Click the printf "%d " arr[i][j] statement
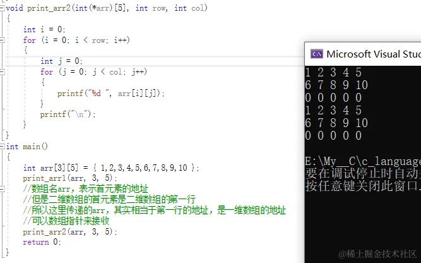This screenshot has height=263, width=421. point(111,94)
